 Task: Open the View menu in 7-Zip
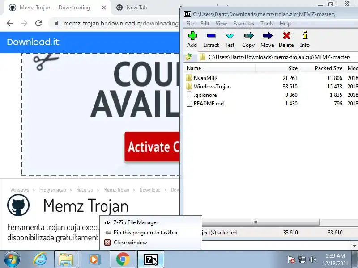[221, 24]
